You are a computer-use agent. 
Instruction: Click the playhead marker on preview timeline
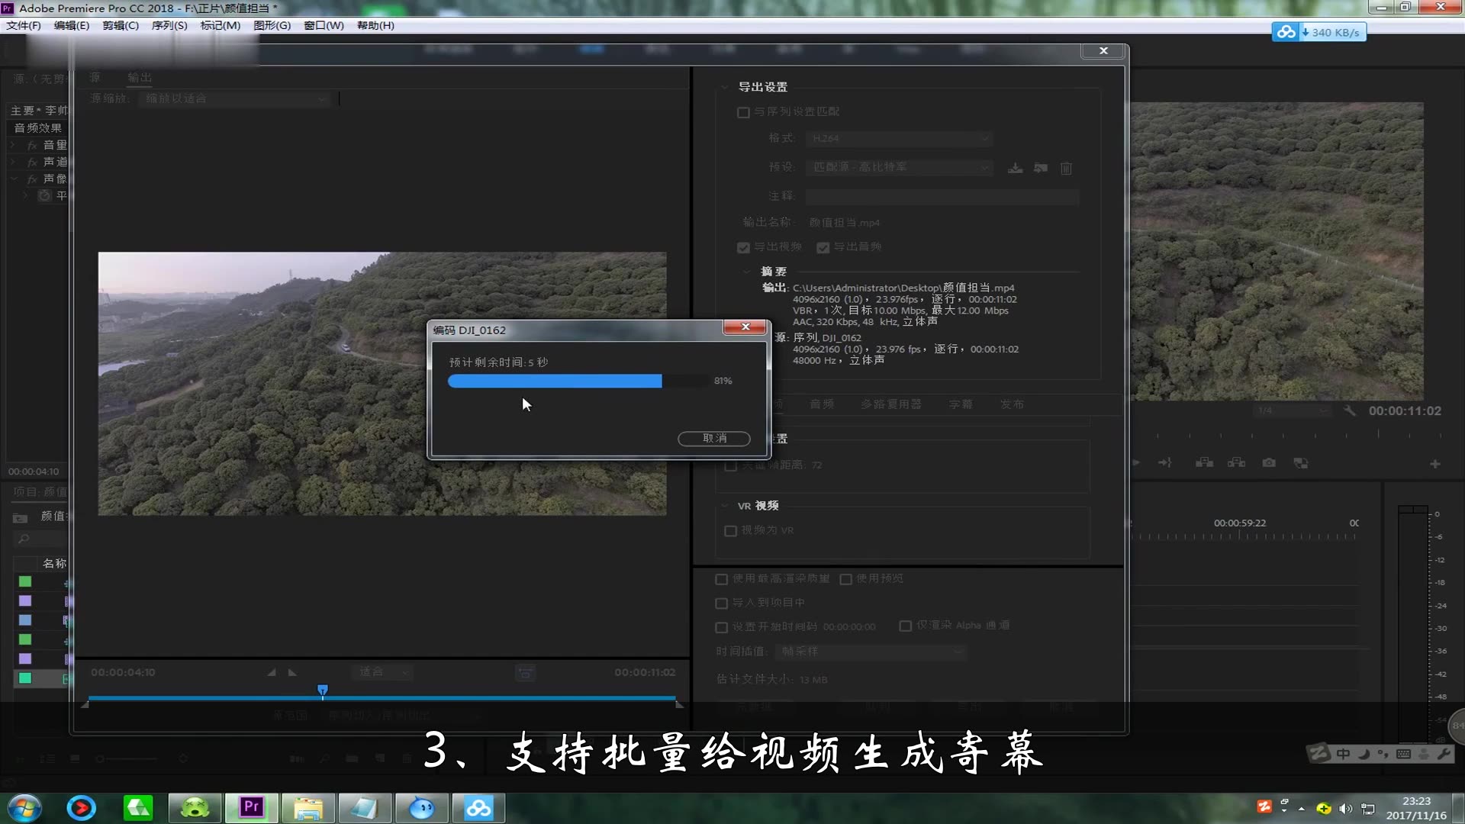(323, 690)
